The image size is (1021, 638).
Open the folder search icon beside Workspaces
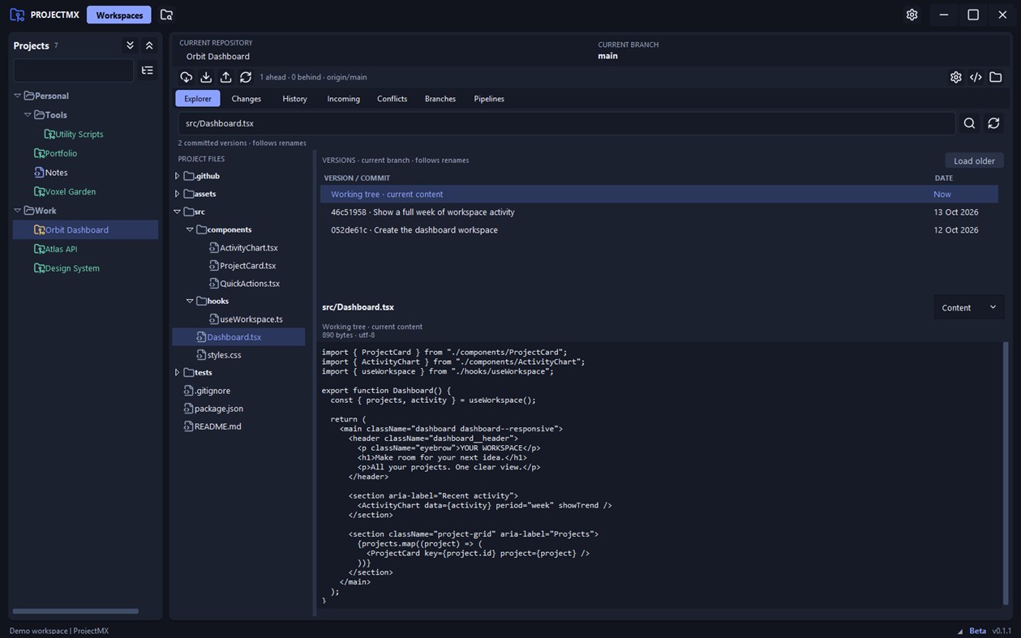166,15
